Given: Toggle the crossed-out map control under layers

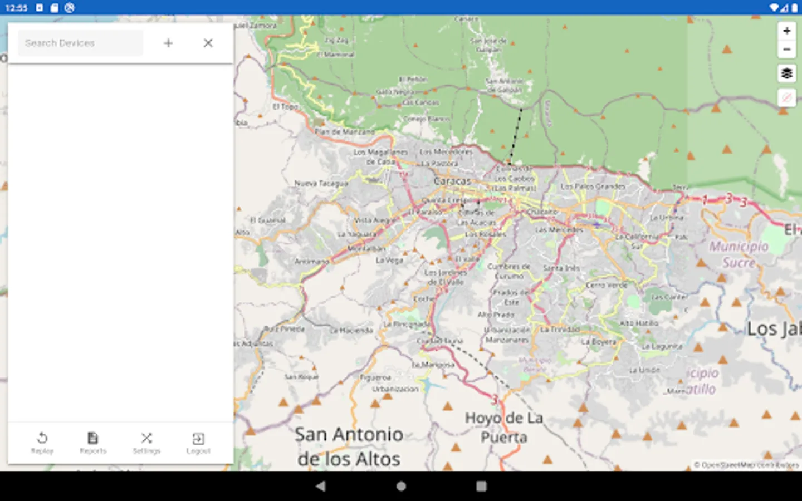Looking at the screenshot, I should tap(786, 98).
